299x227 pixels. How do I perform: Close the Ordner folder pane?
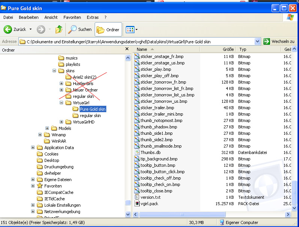(127, 49)
